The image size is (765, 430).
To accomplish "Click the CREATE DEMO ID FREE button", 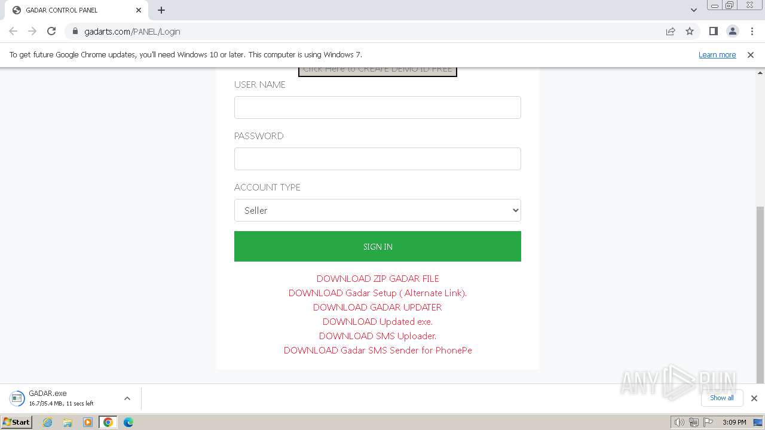I will (378, 71).
